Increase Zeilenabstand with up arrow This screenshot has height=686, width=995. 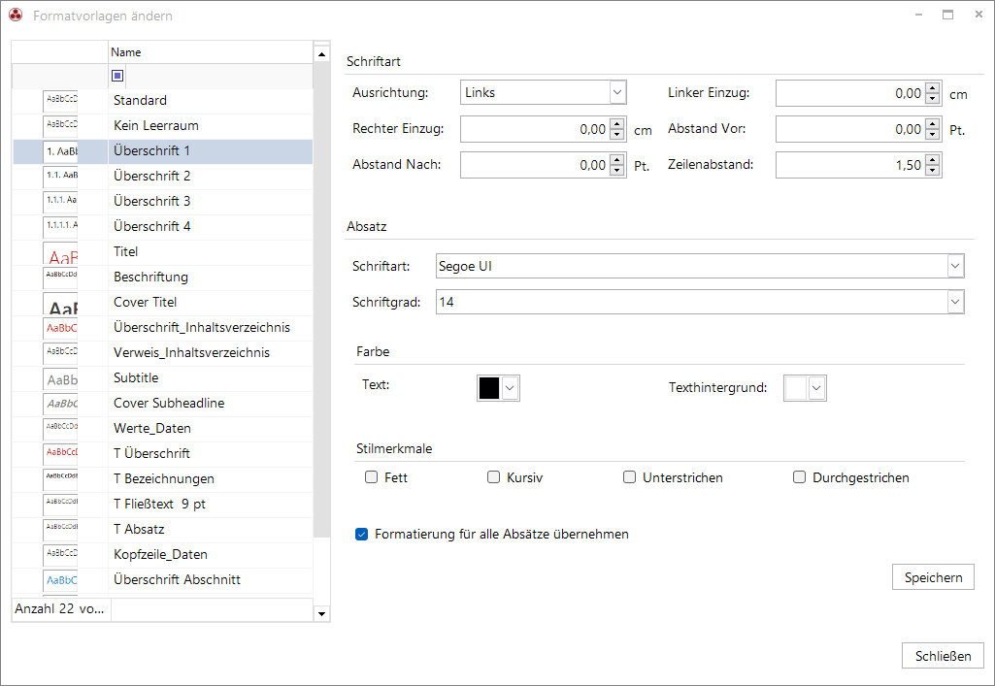coord(932,160)
